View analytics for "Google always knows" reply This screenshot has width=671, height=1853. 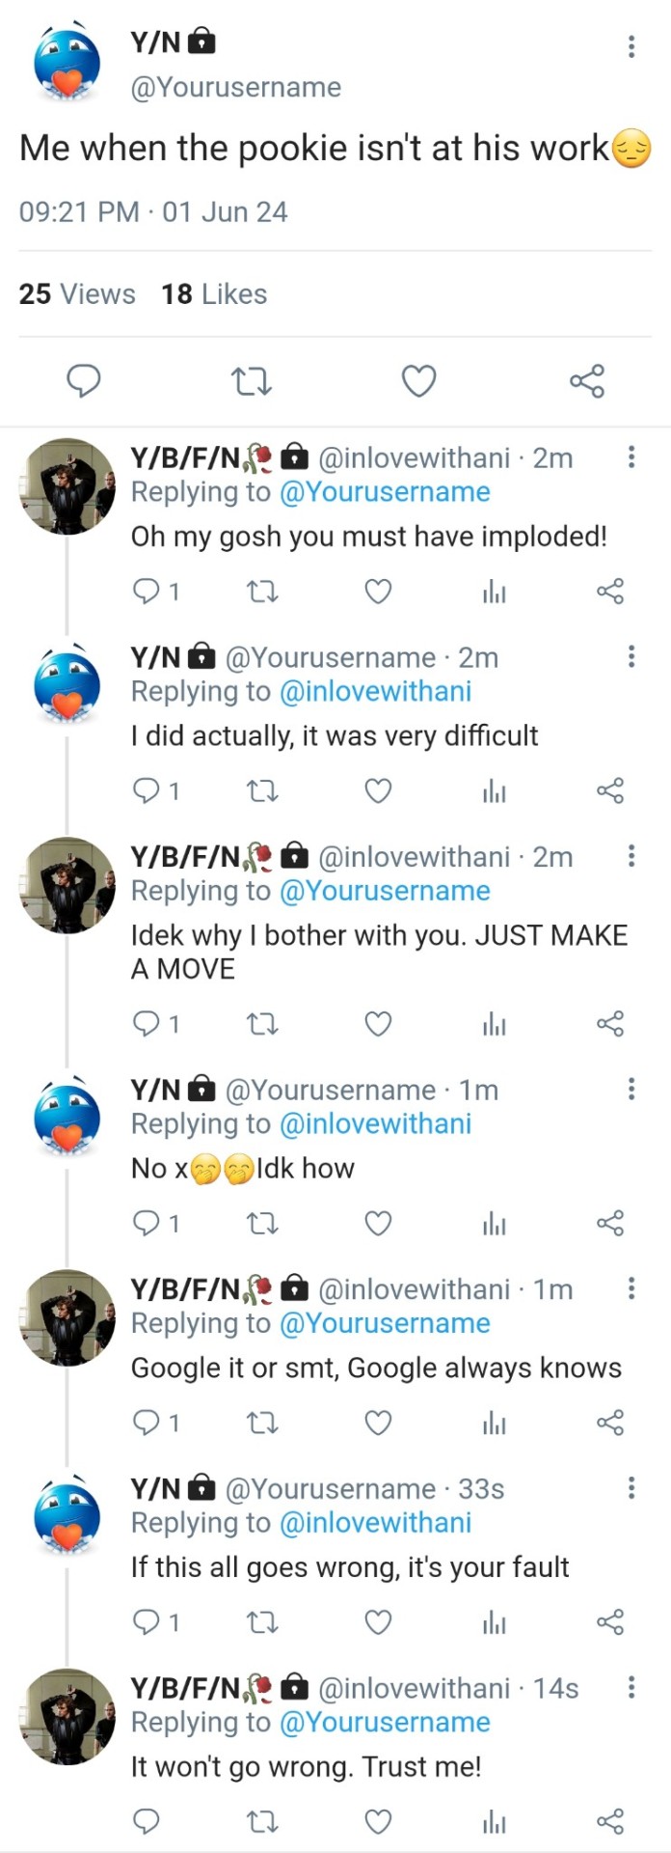click(494, 1423)
